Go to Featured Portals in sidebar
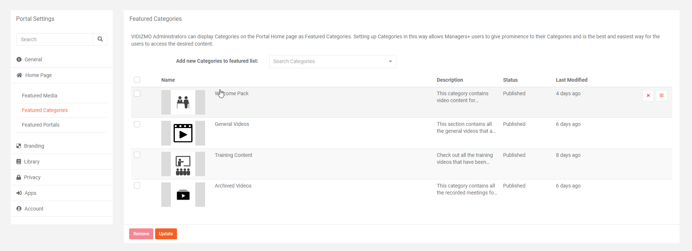Image resolution: width=692 pixels, height=251 pixels. pyautogui.click(x=41, y=125)
